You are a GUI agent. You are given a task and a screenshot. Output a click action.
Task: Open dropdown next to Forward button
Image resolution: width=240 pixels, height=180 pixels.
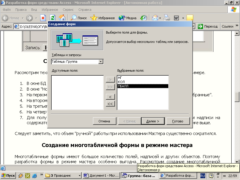click(36, 18)
